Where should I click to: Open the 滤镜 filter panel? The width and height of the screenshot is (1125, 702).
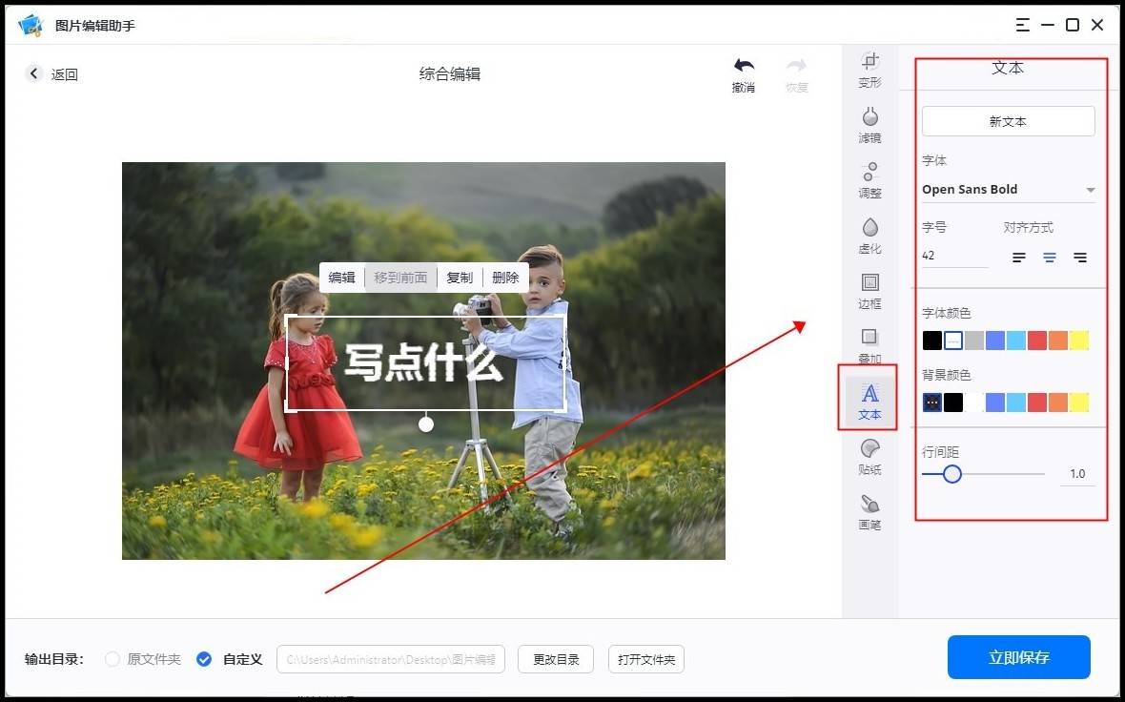click(x=869, y=126)
